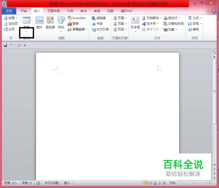Expand Text Box dropdown arrow
Screen dimensions: 219x188
135,32
